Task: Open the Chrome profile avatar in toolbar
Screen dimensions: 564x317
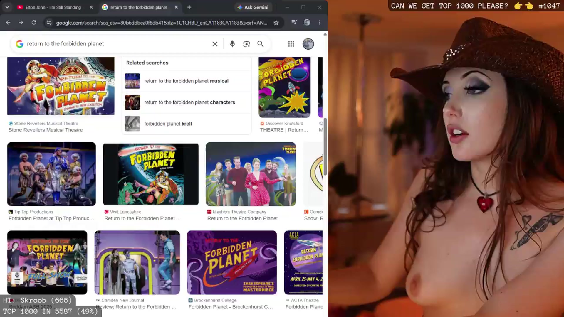Action: (x=307, y=22)
